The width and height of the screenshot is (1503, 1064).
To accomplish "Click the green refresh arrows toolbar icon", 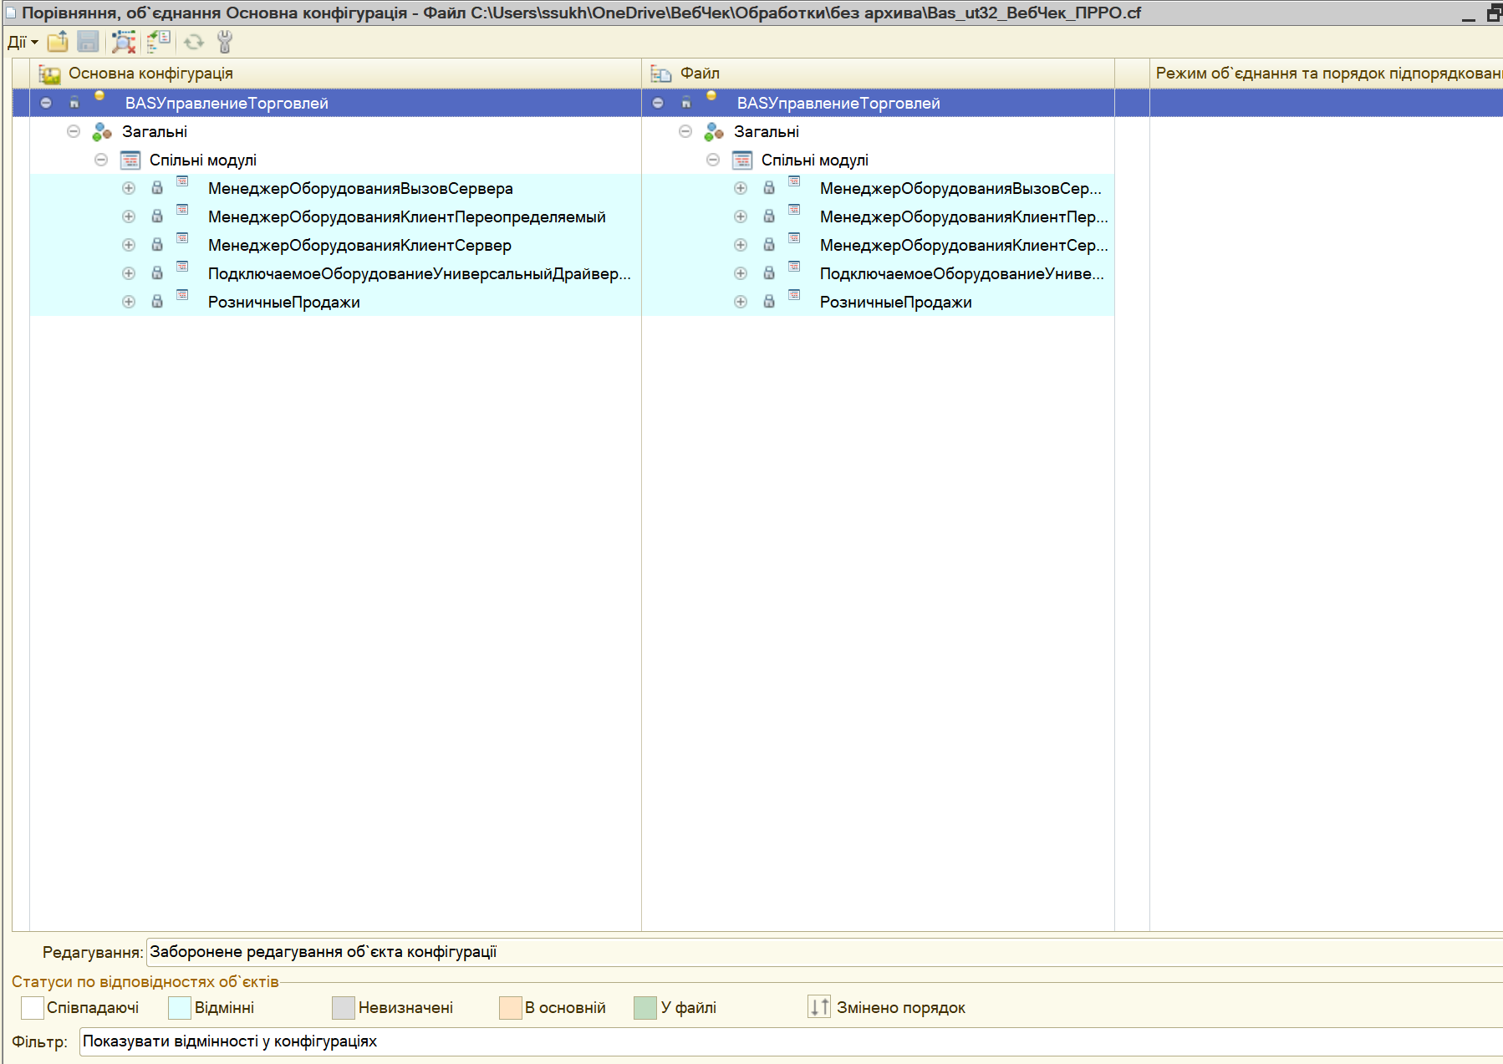I will coord(194,42).
